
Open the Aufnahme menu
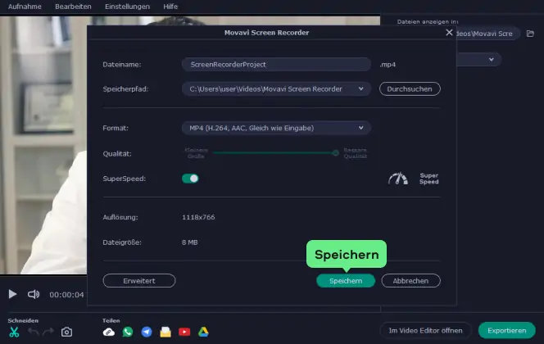pyautogui.click(x=25, y=7)
